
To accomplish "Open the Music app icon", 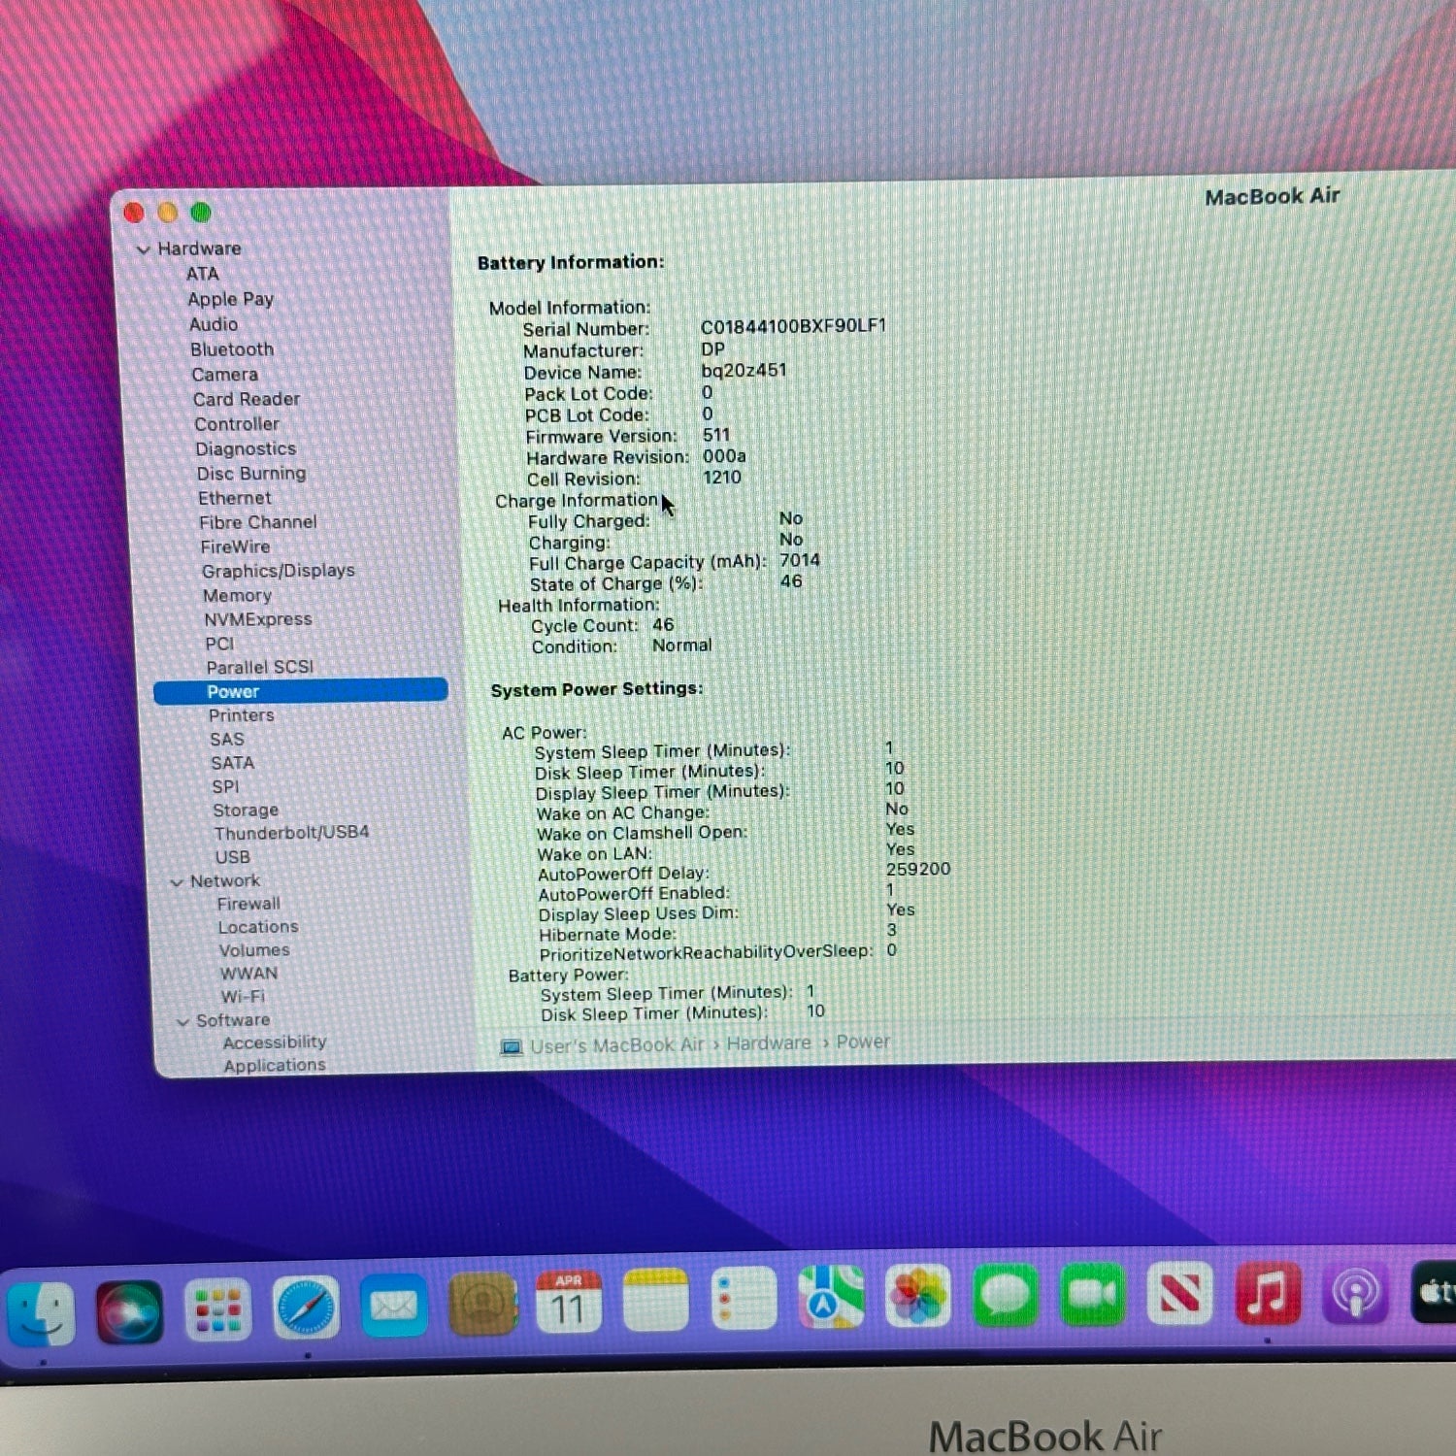I will [x=1268, y=1293].
